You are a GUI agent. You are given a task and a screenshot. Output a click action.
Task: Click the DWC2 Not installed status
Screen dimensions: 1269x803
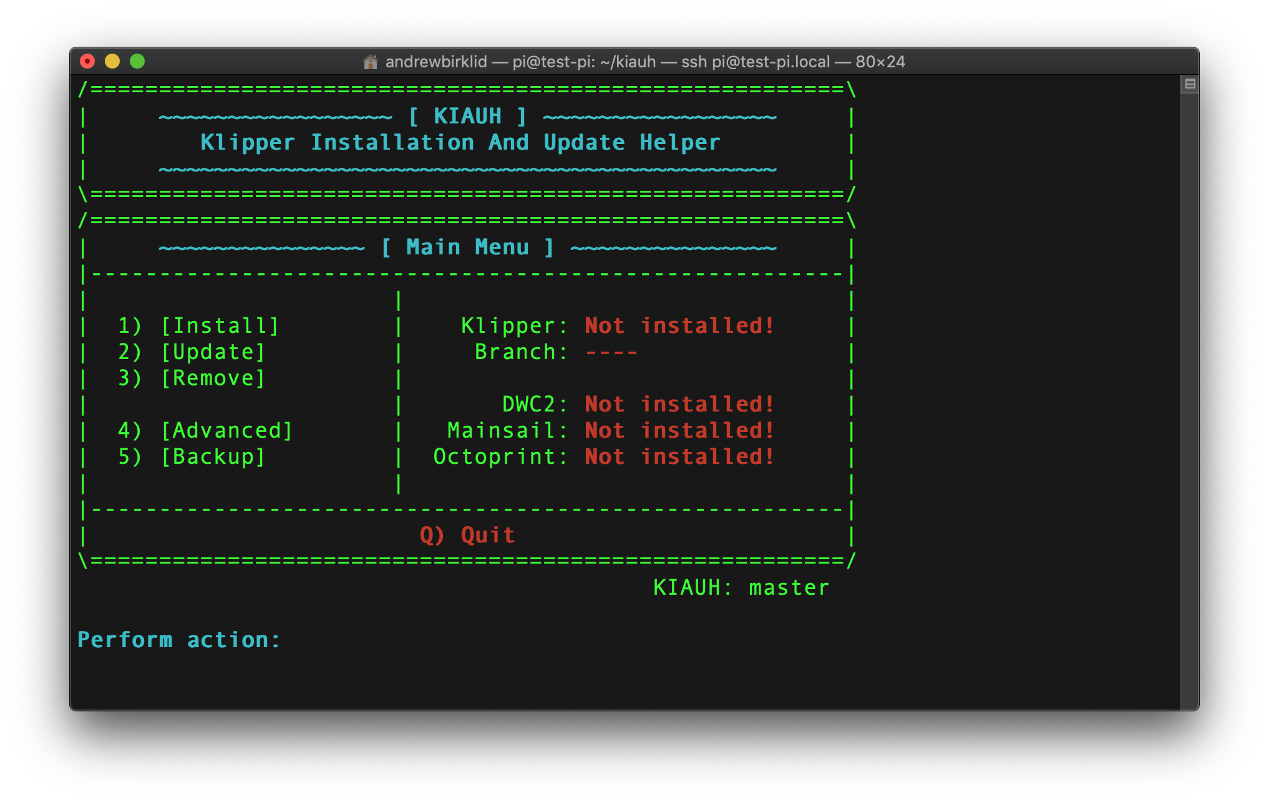click(x=679, y=404)
